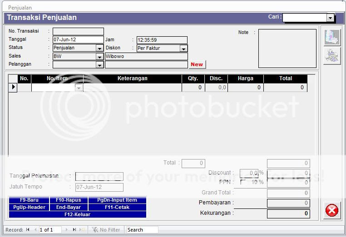Click the Disc. cell showing 0,0
Viewport: 346px width, 237px height.
[216, 87]
